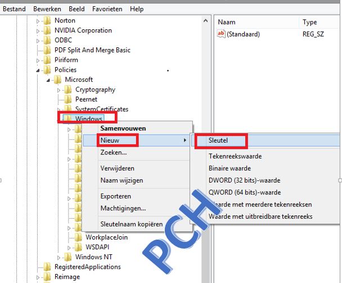Viewport: 342px width, 283px height.
Task: Expand the ODBC key
Action: 38,41
